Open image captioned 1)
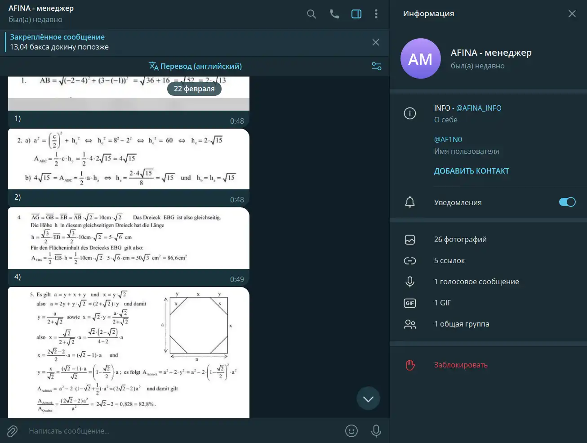This screenshot has width=587, height=443. (x=129, y=94)
